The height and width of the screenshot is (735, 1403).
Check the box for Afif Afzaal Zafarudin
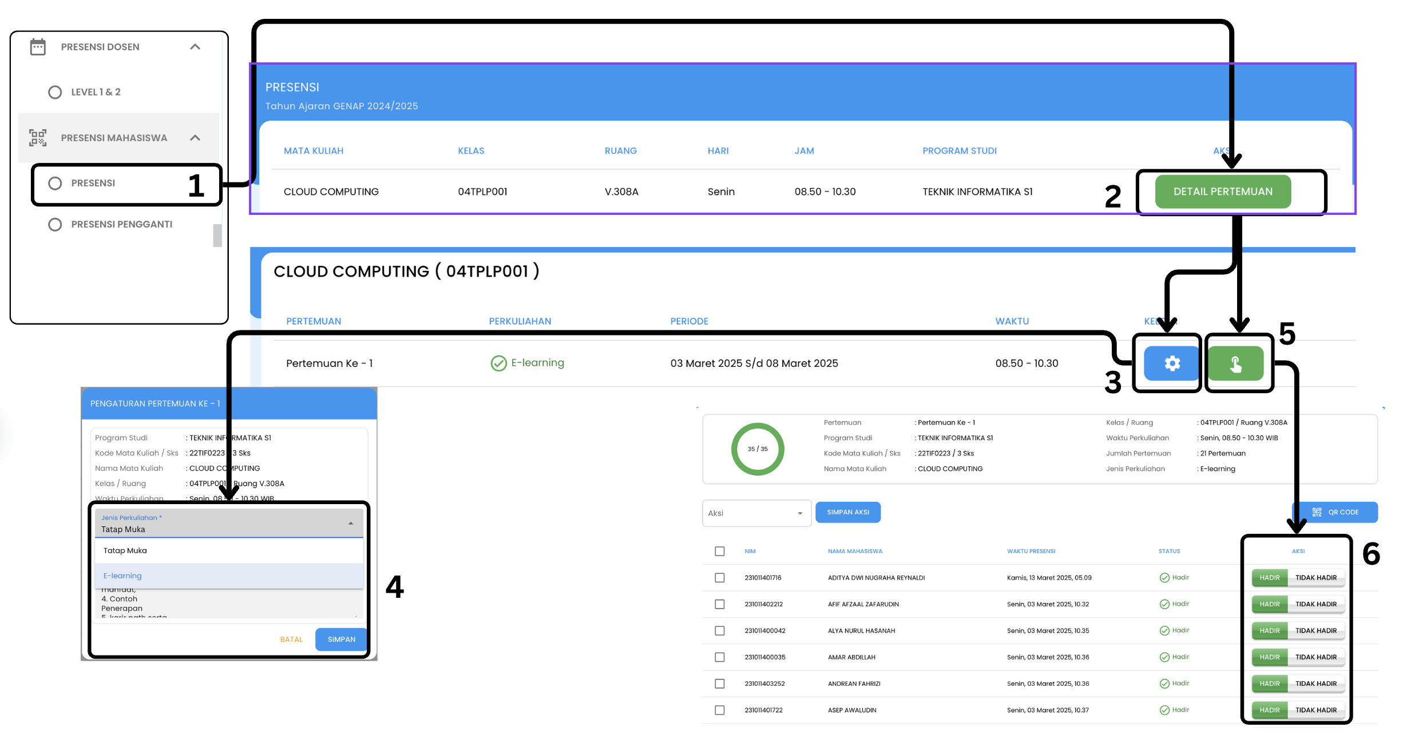[x=720, y=604]
